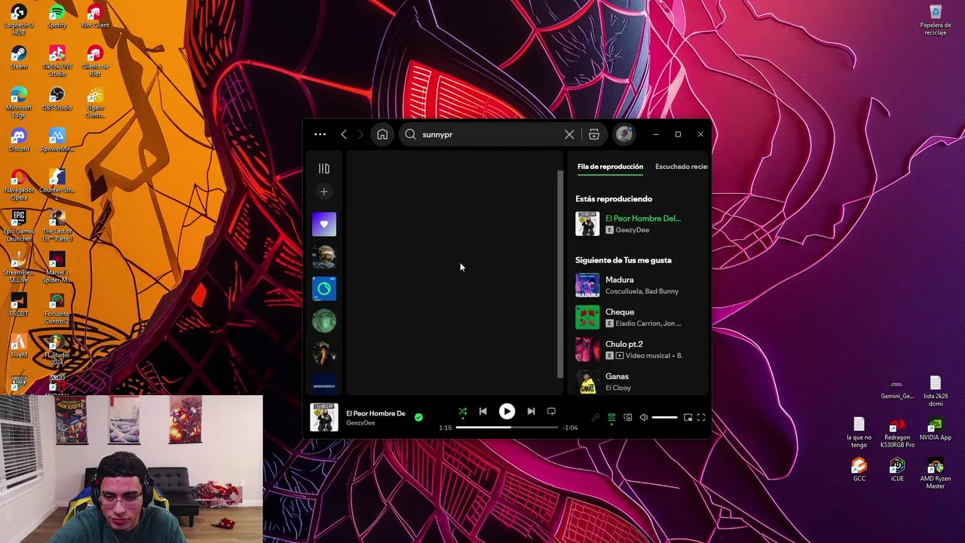Select the AMD Ryzen Master icon
This screenshot has height=543, width=965.
[936, 473]
